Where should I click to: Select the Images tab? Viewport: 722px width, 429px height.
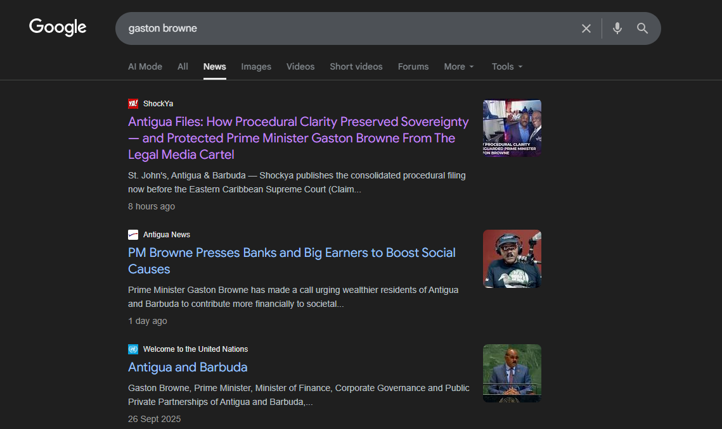256,66
